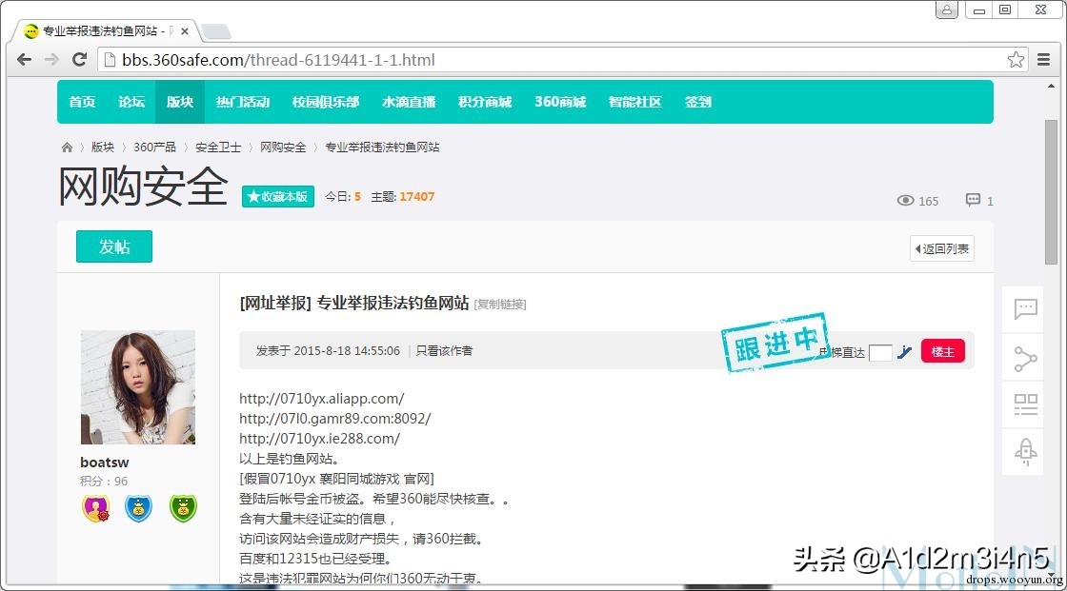Click the 收藏本版 button
This screenshot has height=591, width=1067.
(277, 197)
